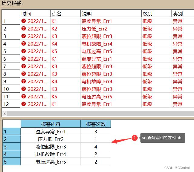Click the 级别 column header
The image size is (194, 172).
pos(156,13)
